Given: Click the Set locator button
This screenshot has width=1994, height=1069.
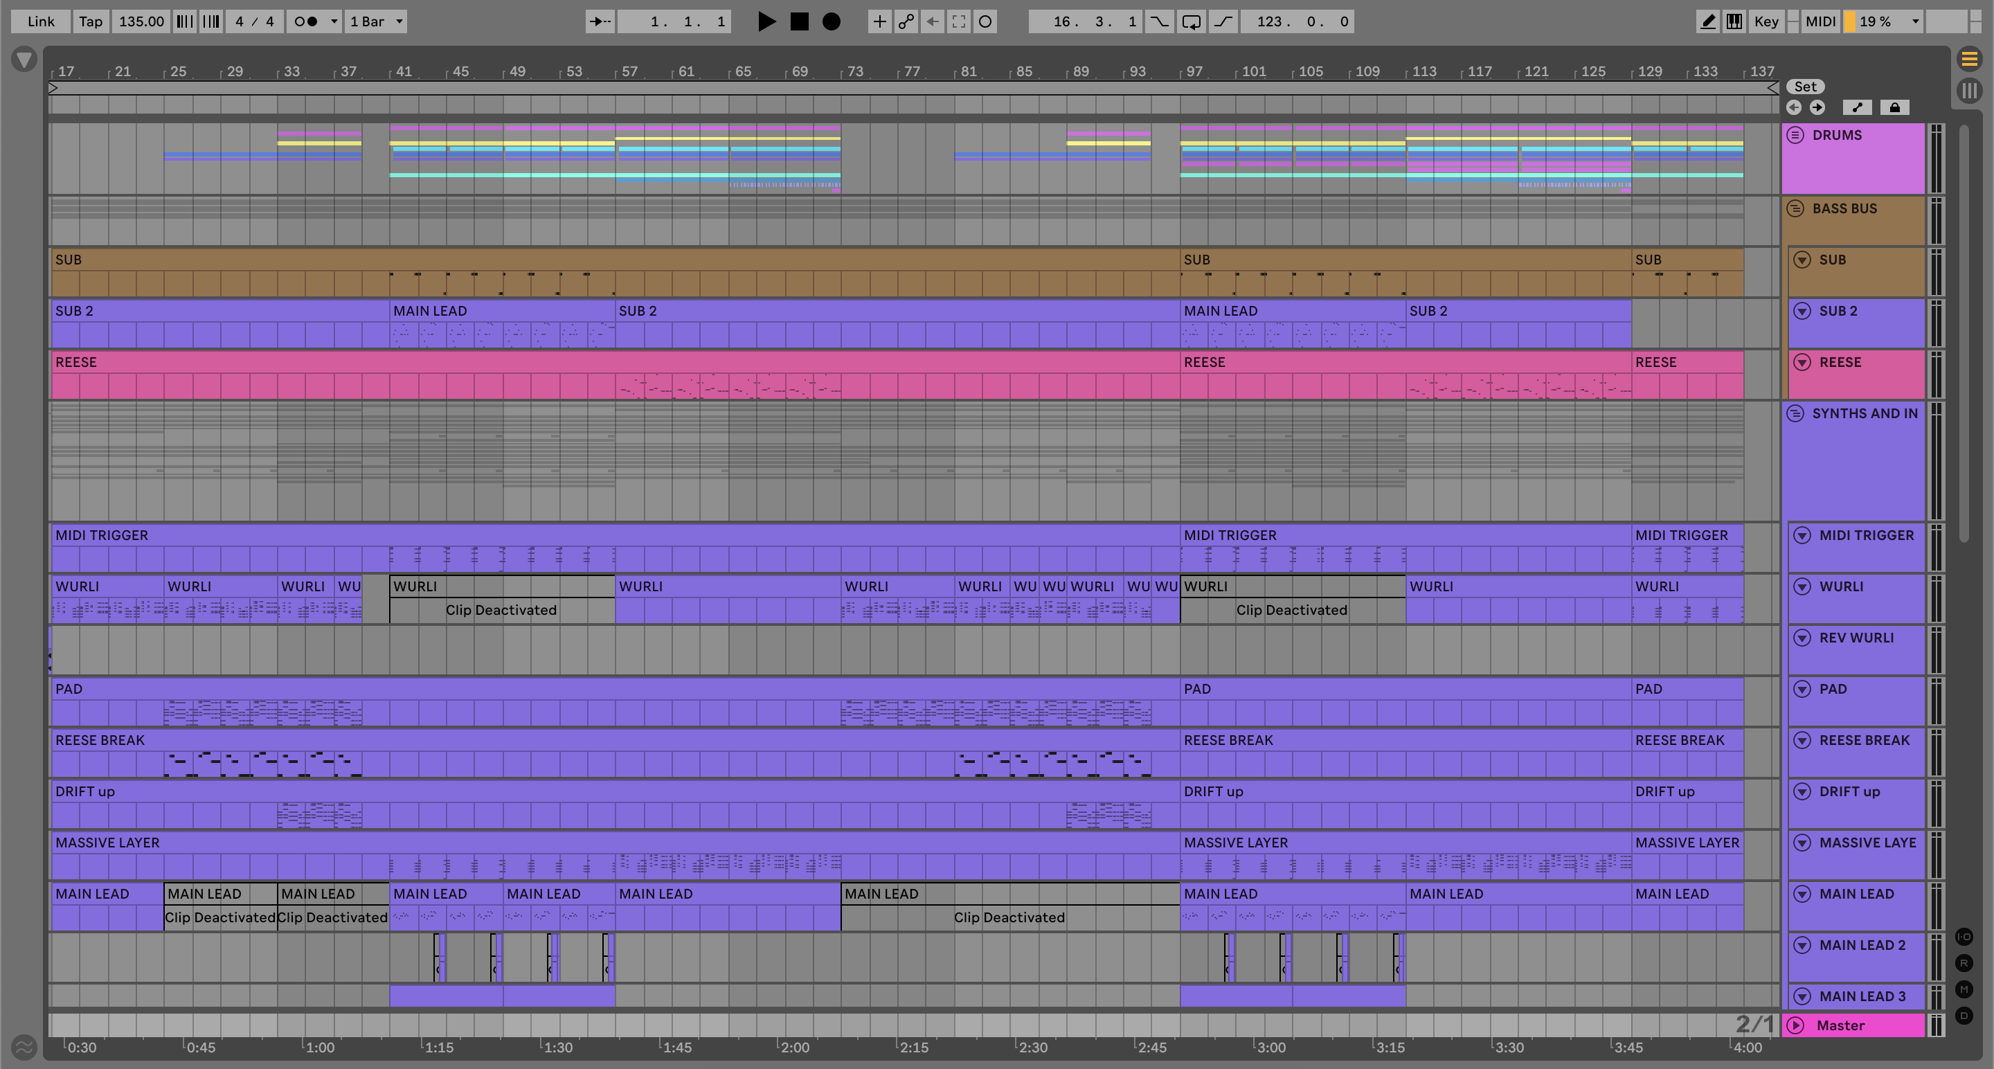Looking at the screenshot, I should (1805, 87).
